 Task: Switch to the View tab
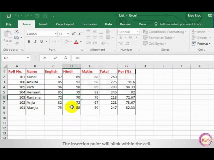[142, 24]
